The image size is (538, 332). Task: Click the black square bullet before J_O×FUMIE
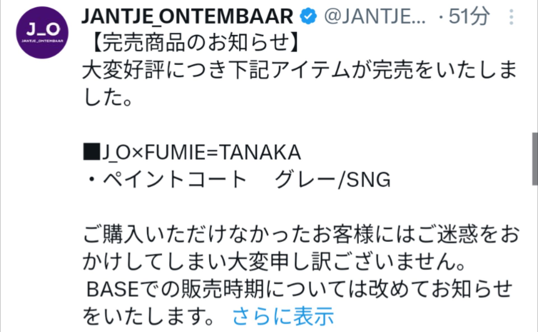coord(91,152)
